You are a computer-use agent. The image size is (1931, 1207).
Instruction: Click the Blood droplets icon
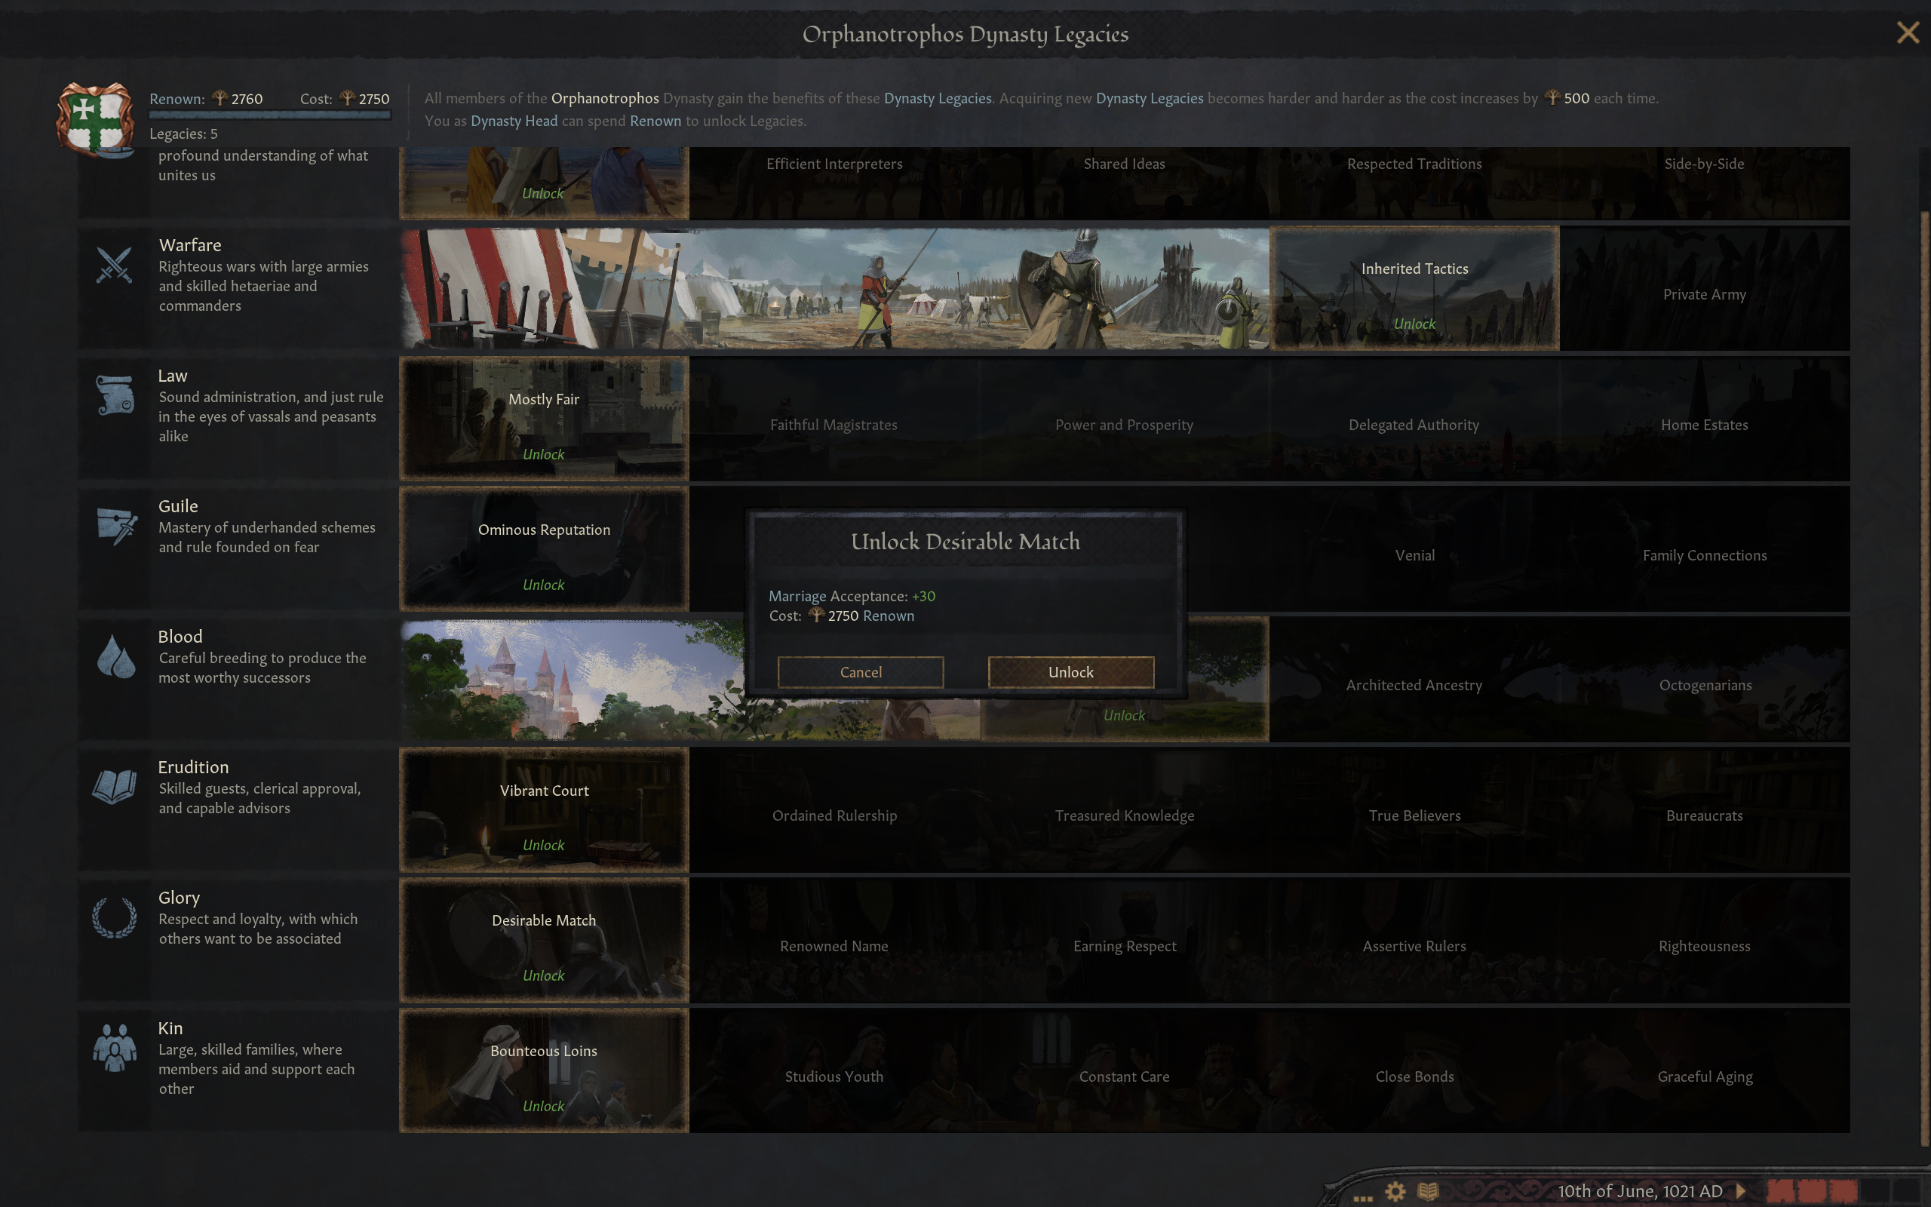pyautogui.click(x=115, y=656)
